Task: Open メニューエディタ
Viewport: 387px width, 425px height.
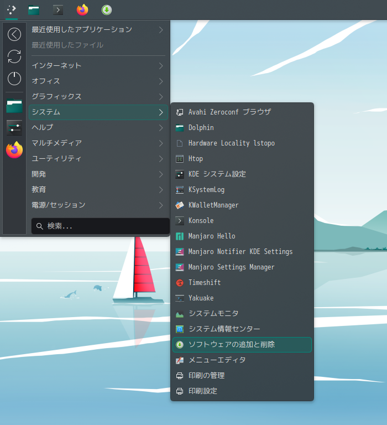Action: (x=242, y=360)
